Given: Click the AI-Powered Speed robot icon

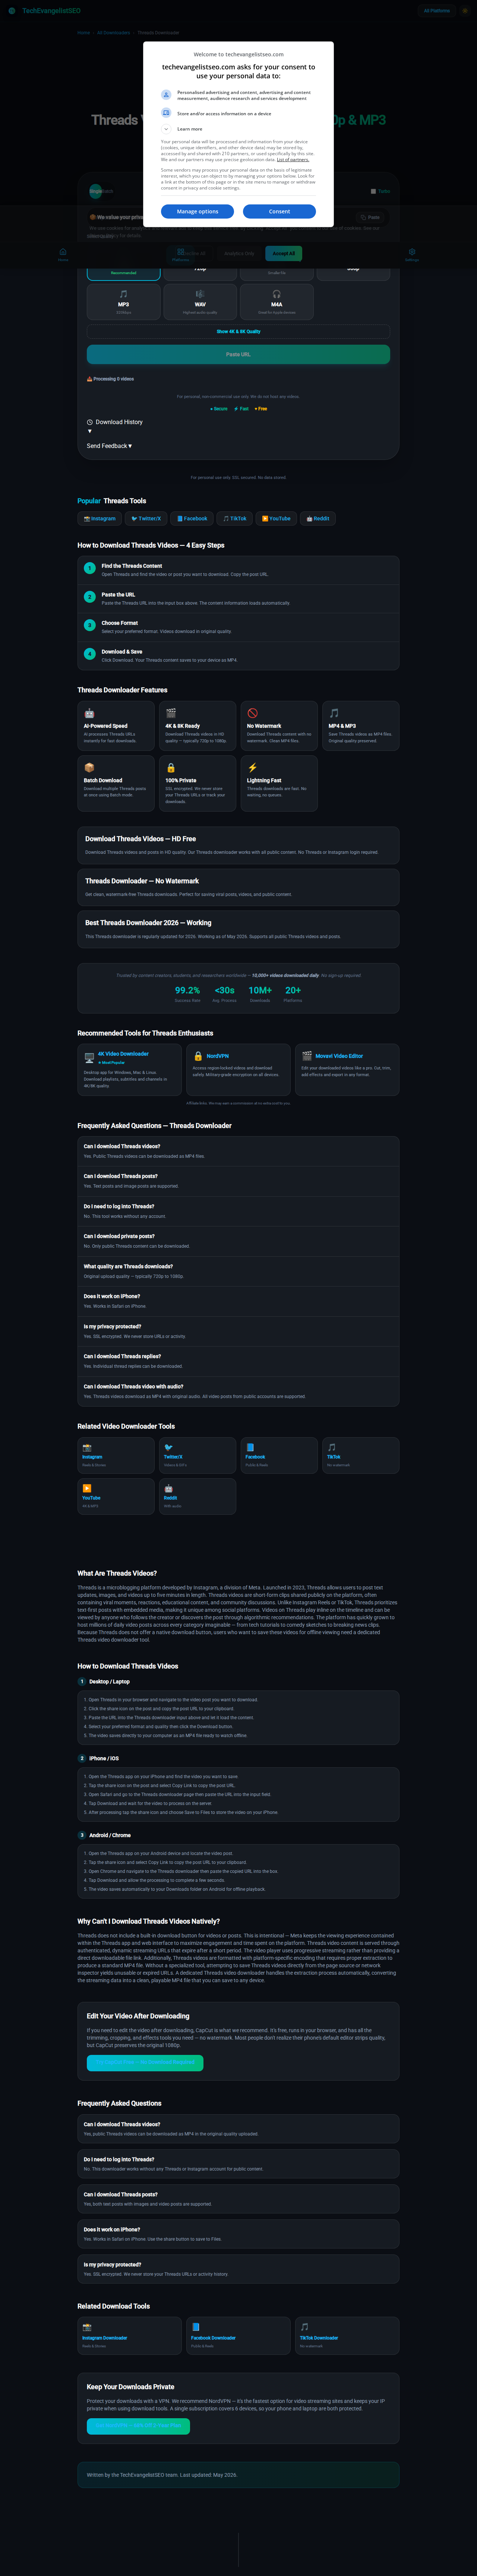Looking at the screenshot, I should tap(89, 713).
